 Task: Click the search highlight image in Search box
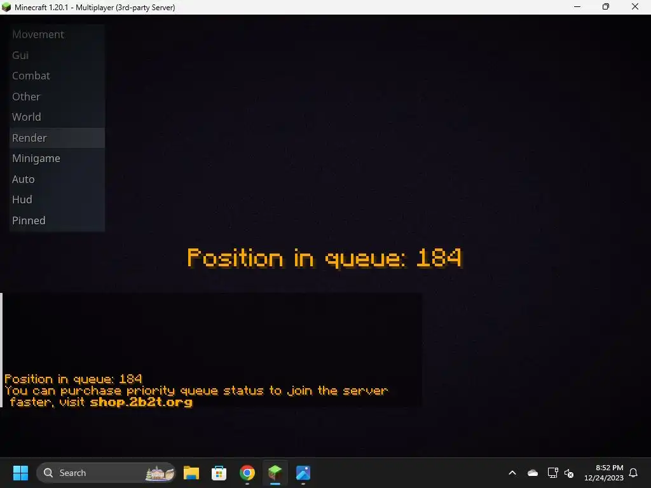(160, 473)
